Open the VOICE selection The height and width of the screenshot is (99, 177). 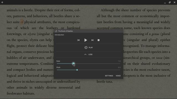(118, 76)
